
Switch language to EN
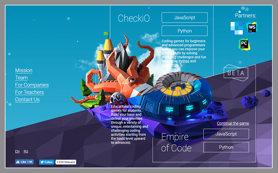coord(17,151)
